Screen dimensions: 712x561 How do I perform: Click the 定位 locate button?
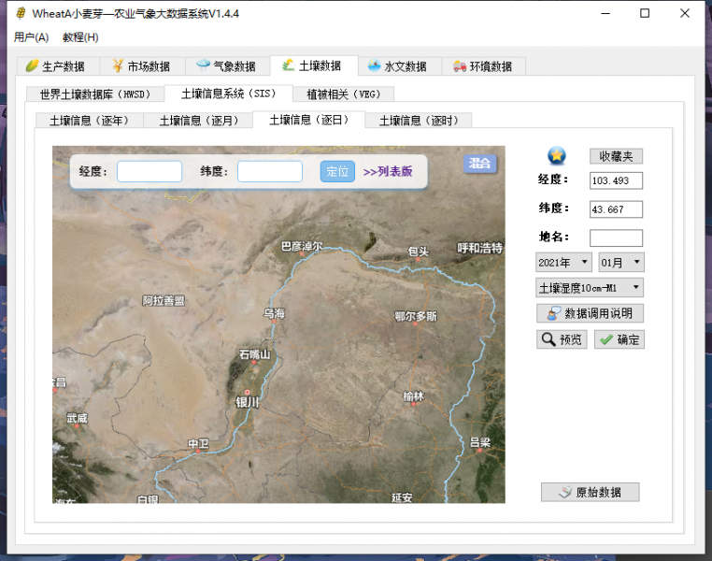click(x=337, y=171)
